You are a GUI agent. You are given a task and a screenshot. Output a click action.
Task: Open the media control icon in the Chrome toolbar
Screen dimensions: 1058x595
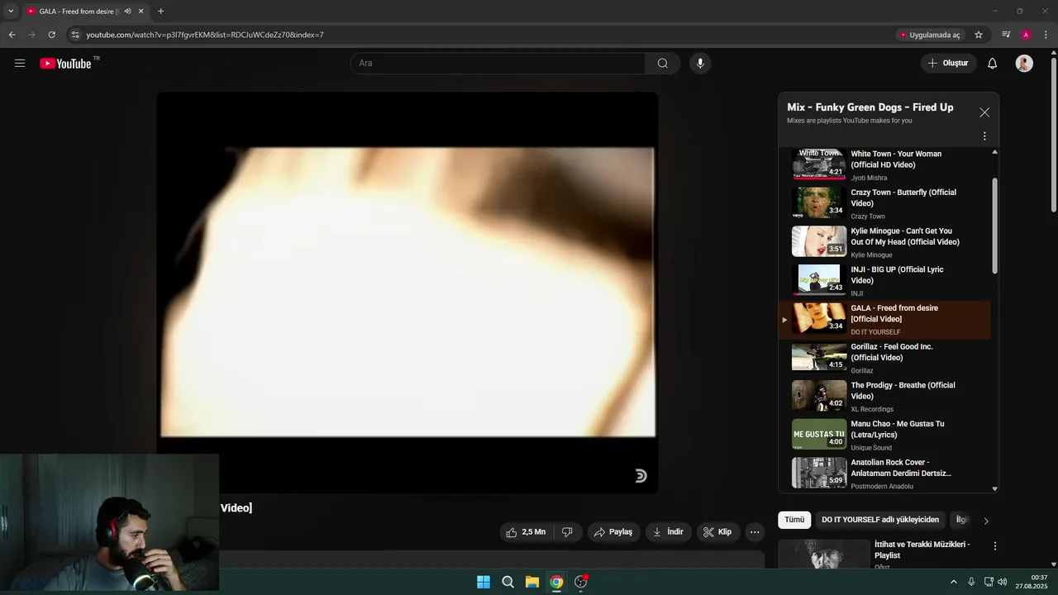tap(1006, 35)
